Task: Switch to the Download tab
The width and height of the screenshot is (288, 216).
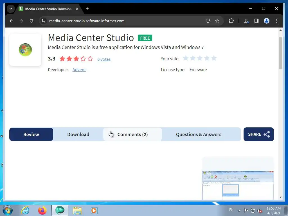Action: click(x=78, y=134)
